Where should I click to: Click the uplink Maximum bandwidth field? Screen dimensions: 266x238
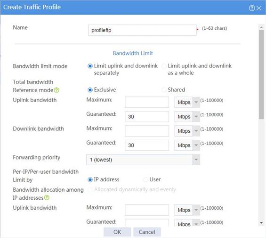pyautogui.click(x=147, y=102)
